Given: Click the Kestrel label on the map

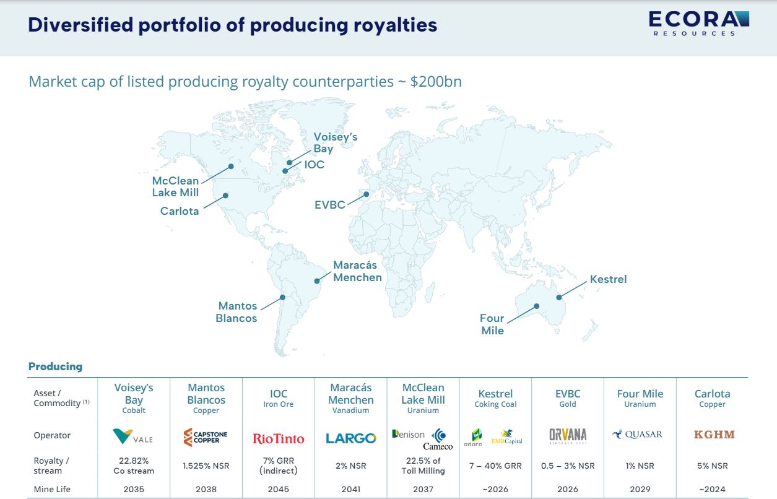Looking at the screenshot, I should tap(607, 279).
